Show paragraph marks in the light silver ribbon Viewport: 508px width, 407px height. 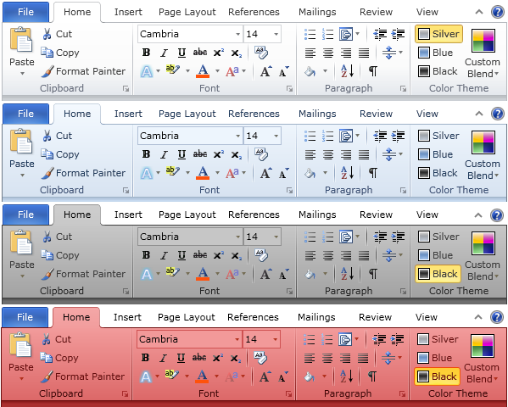point(373,71)
